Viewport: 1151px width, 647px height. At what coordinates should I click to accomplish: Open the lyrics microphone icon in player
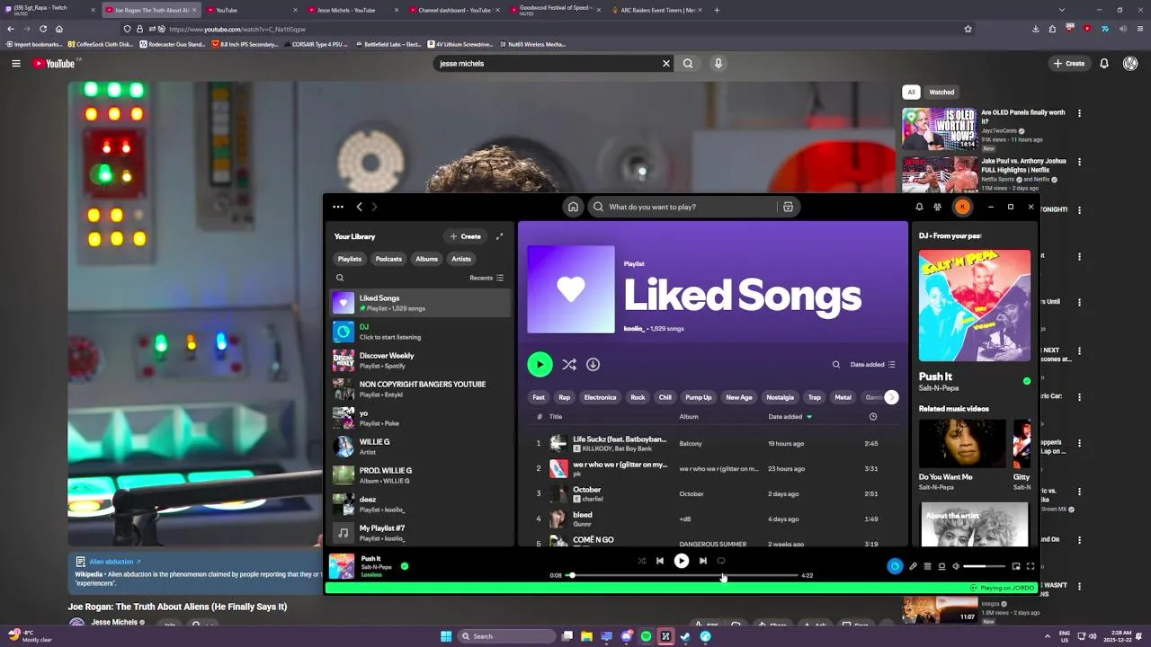point(913,566)
